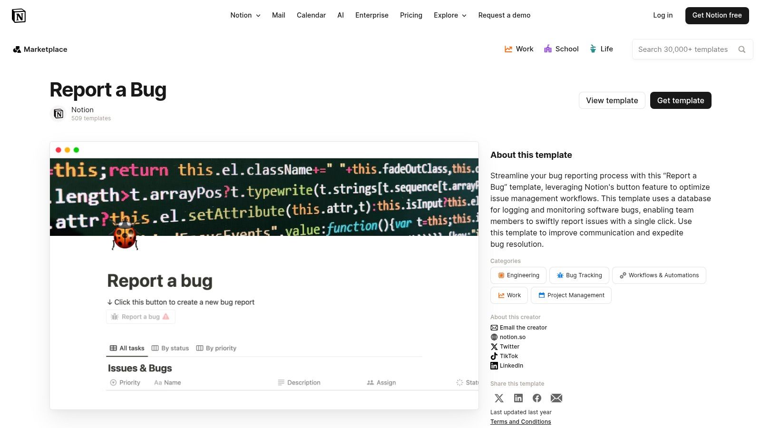Click the search magnifier icon
This screenshot has width=761, height=428.
pyautogui.click(x=742, y=49)
